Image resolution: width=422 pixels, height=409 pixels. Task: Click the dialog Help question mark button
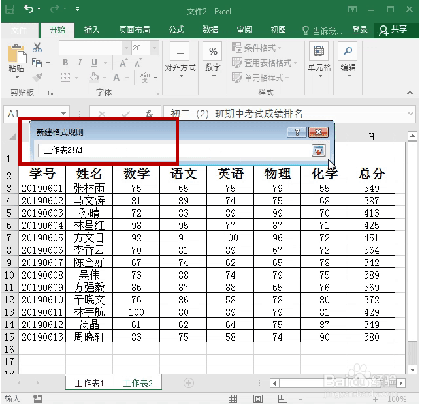[297, 132]
